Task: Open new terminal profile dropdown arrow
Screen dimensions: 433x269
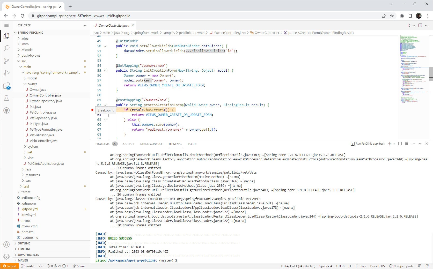Action: [x=394, y=144]
